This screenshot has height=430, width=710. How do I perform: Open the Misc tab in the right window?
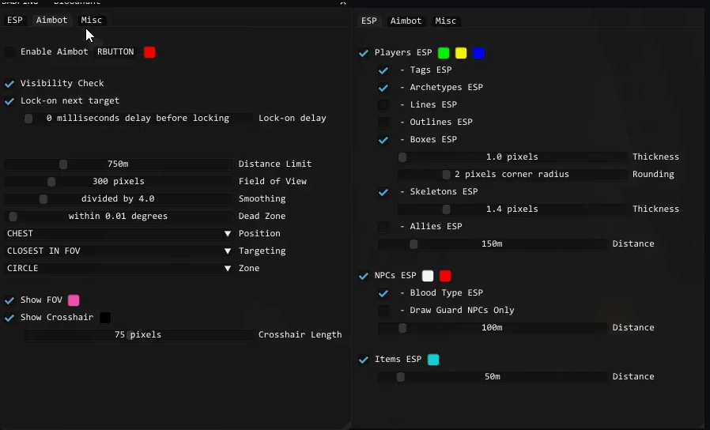point(446,21)
